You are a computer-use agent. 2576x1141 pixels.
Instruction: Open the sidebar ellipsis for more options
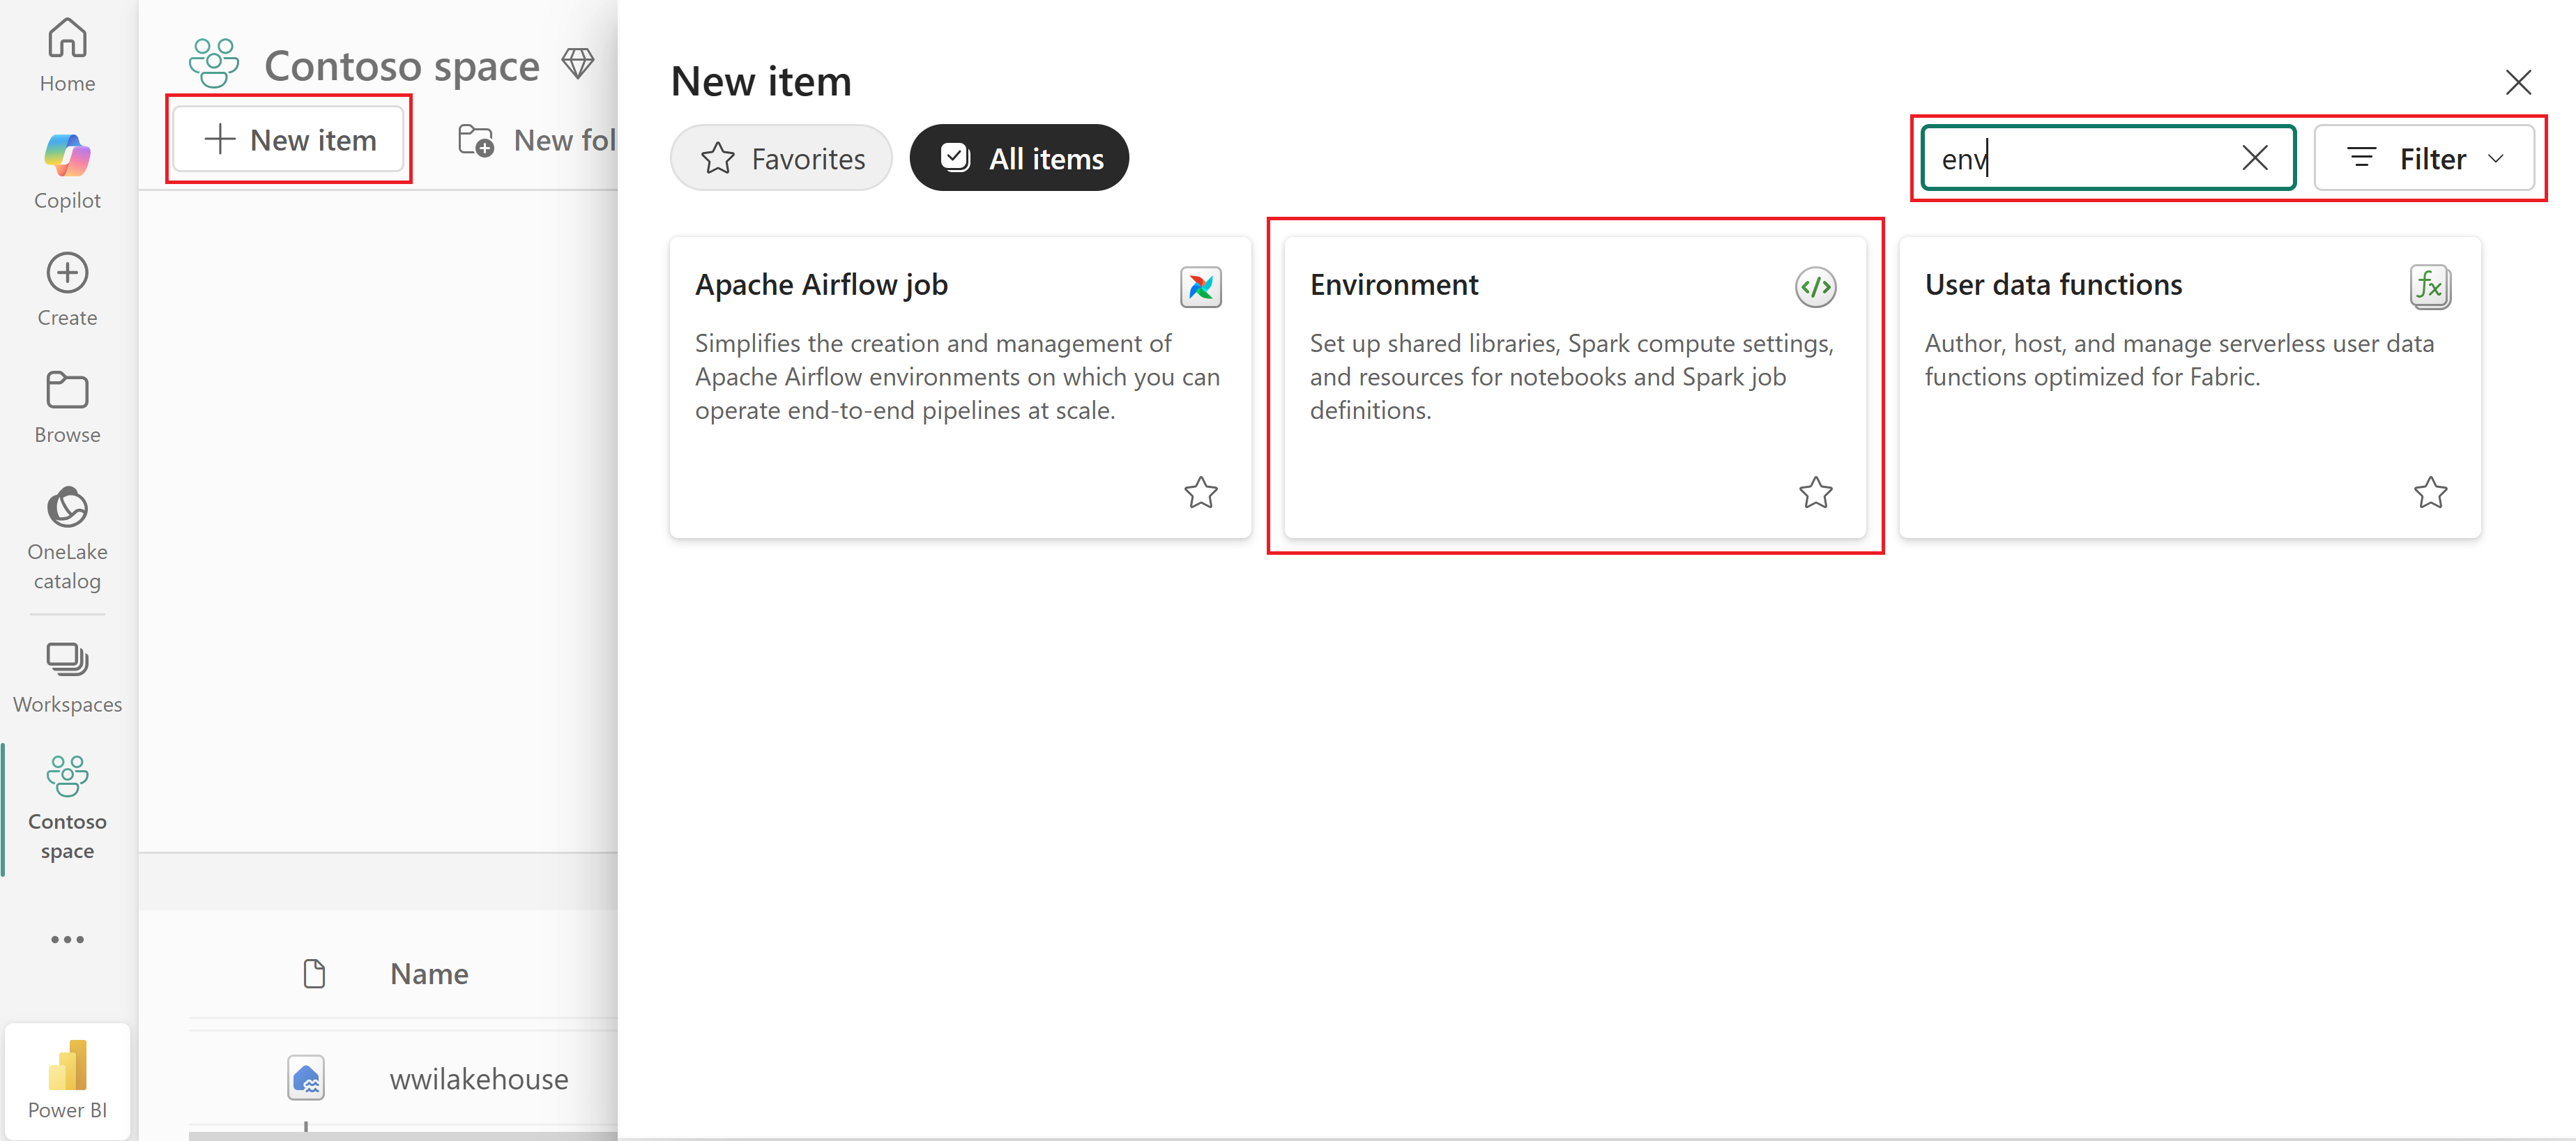67,939
